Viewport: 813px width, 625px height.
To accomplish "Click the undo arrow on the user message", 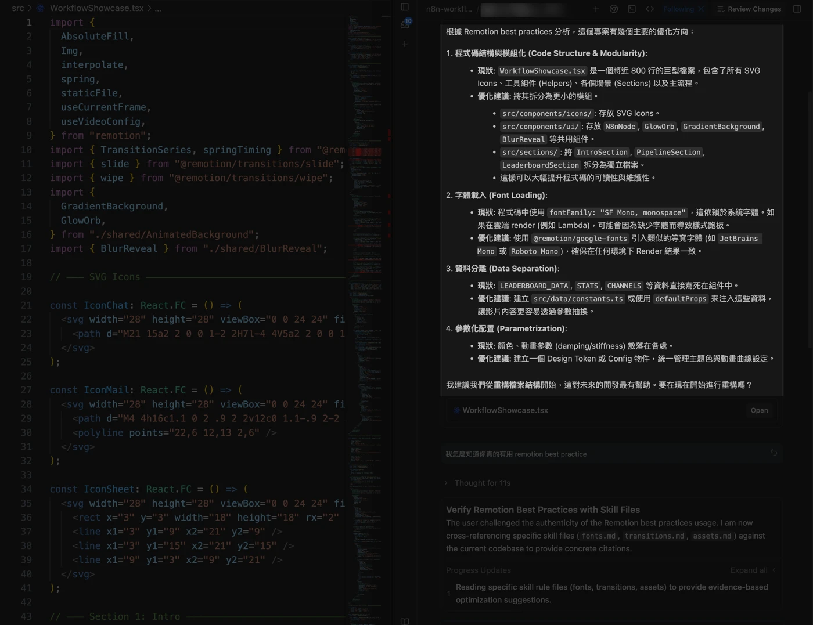I will tap(774, 453).
